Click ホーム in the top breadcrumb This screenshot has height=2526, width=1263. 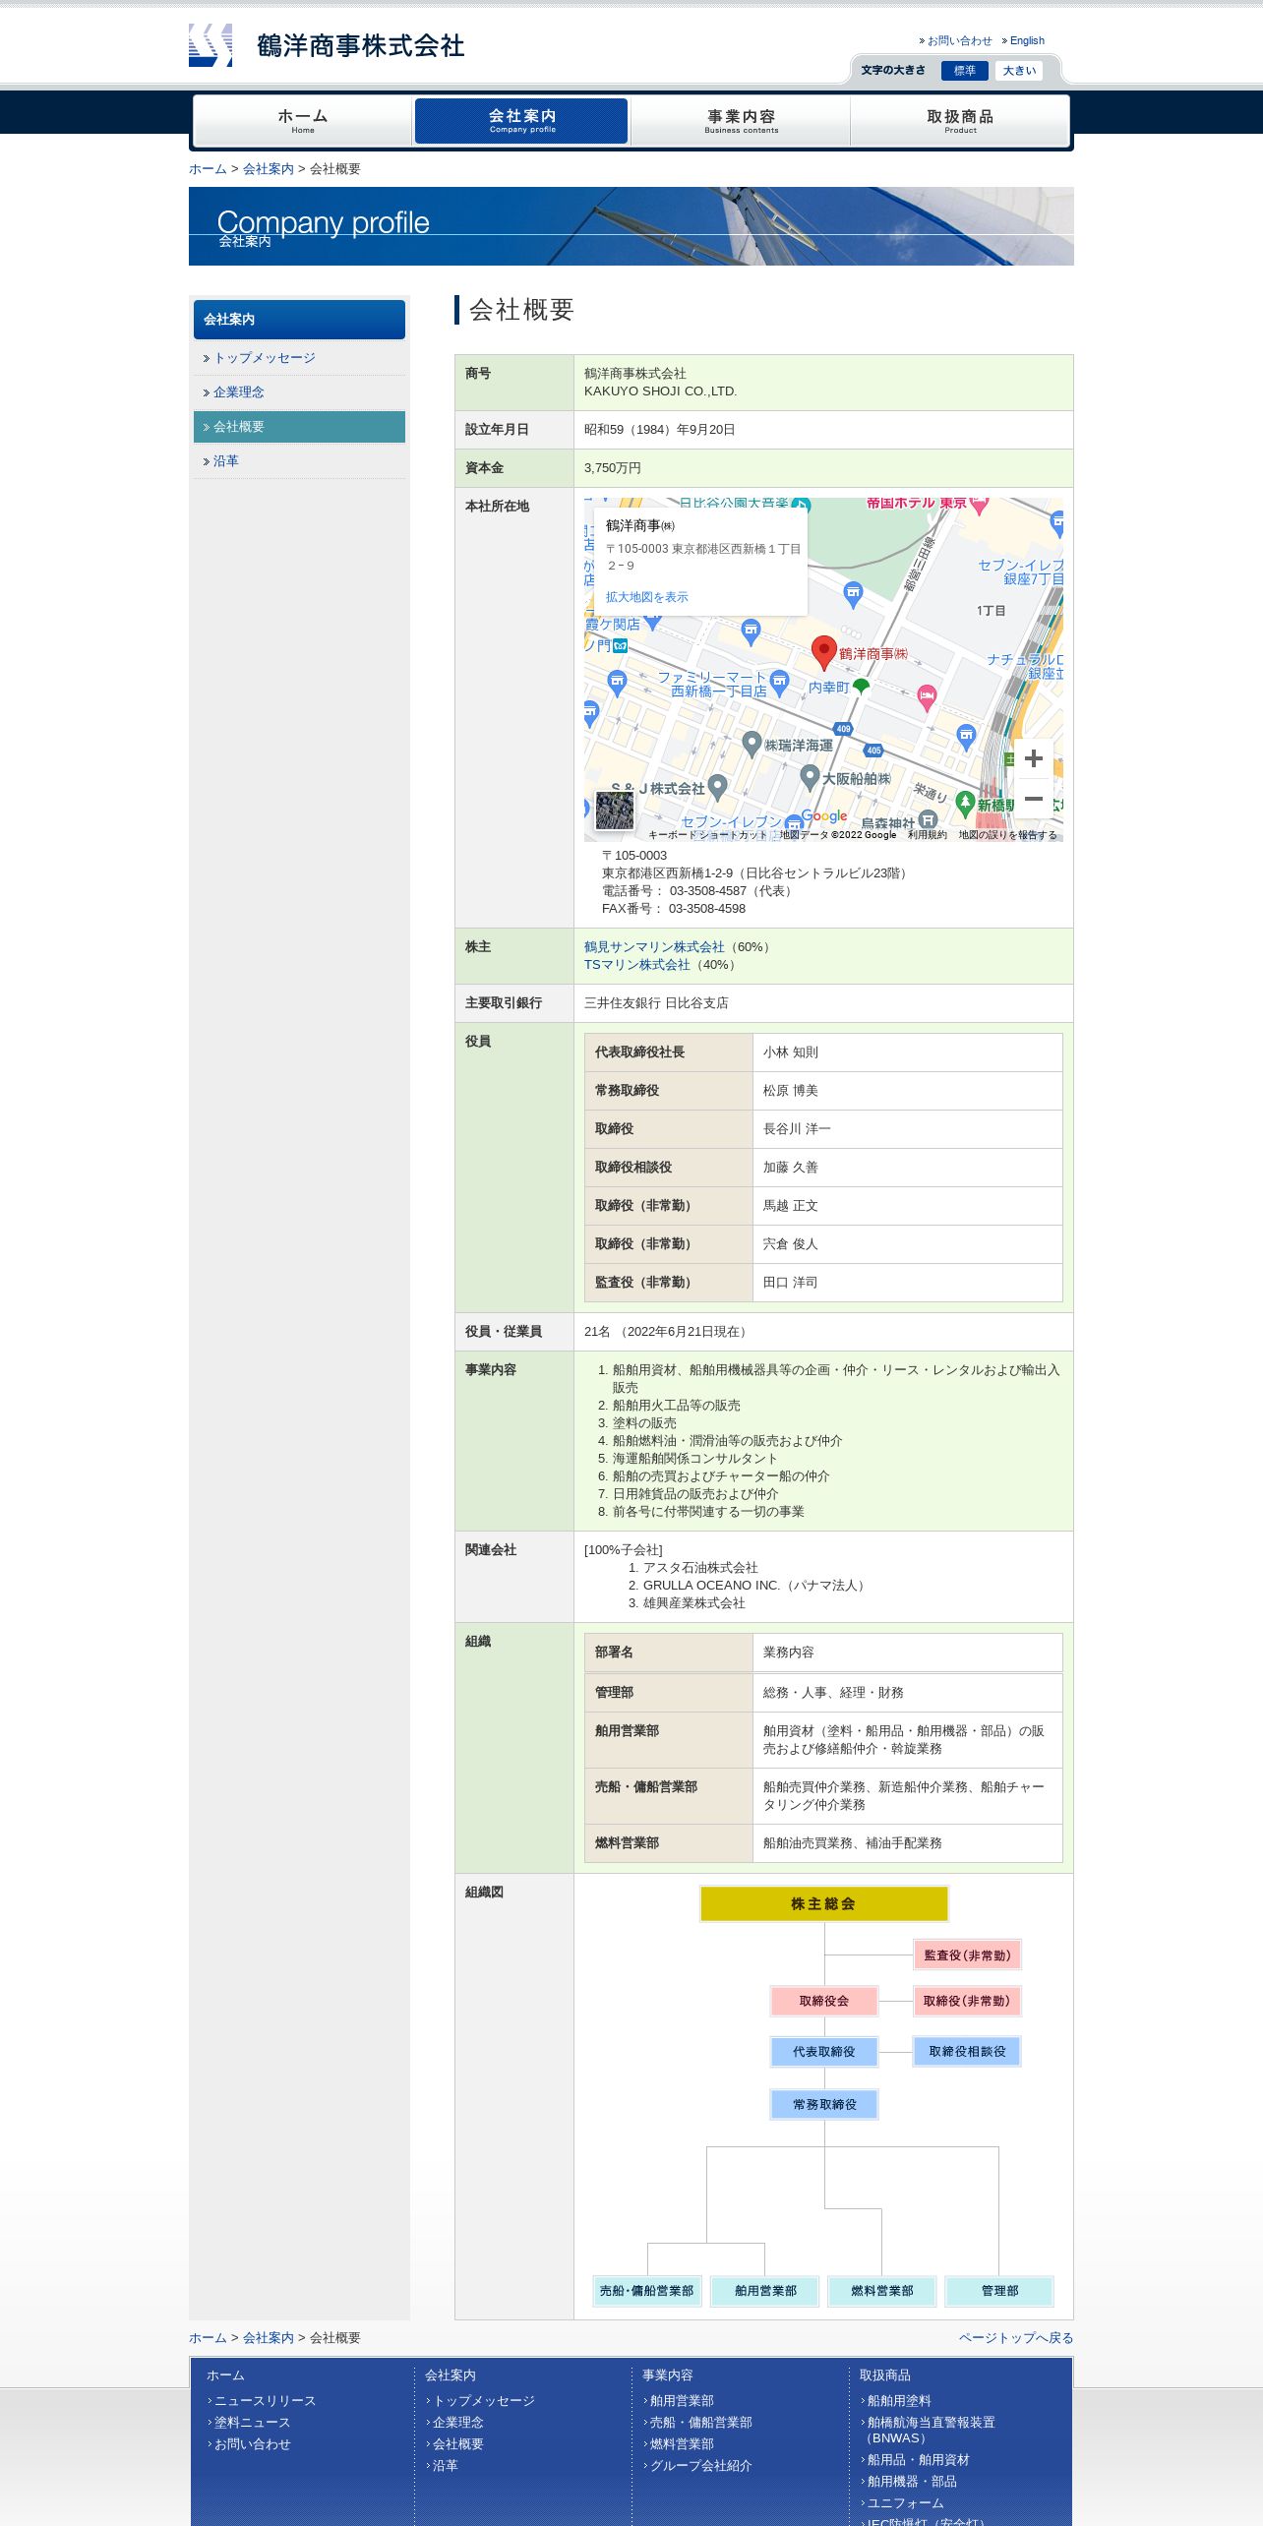[x=208, y=169]
